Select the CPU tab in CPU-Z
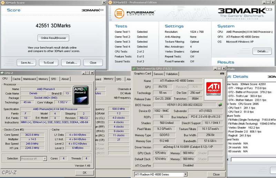276x178 pixels. coord(5,79)
